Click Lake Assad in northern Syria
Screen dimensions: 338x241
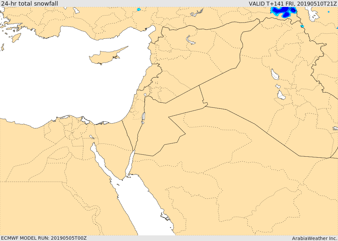(190, 40)
